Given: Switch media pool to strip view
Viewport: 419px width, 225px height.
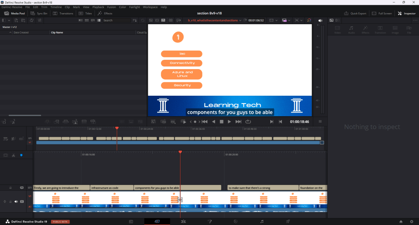Looking at the screenshot, I should [x=93, y=20].
